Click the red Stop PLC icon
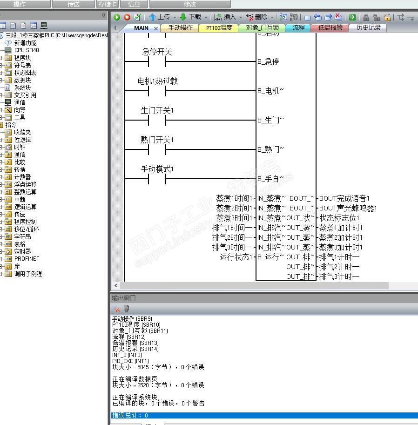Image resolution: width=418 pixels, height=425 pixels. [x=127, y=17]
